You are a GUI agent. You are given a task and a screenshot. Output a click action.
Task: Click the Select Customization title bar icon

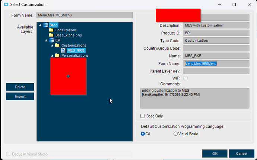coord(6,4)
